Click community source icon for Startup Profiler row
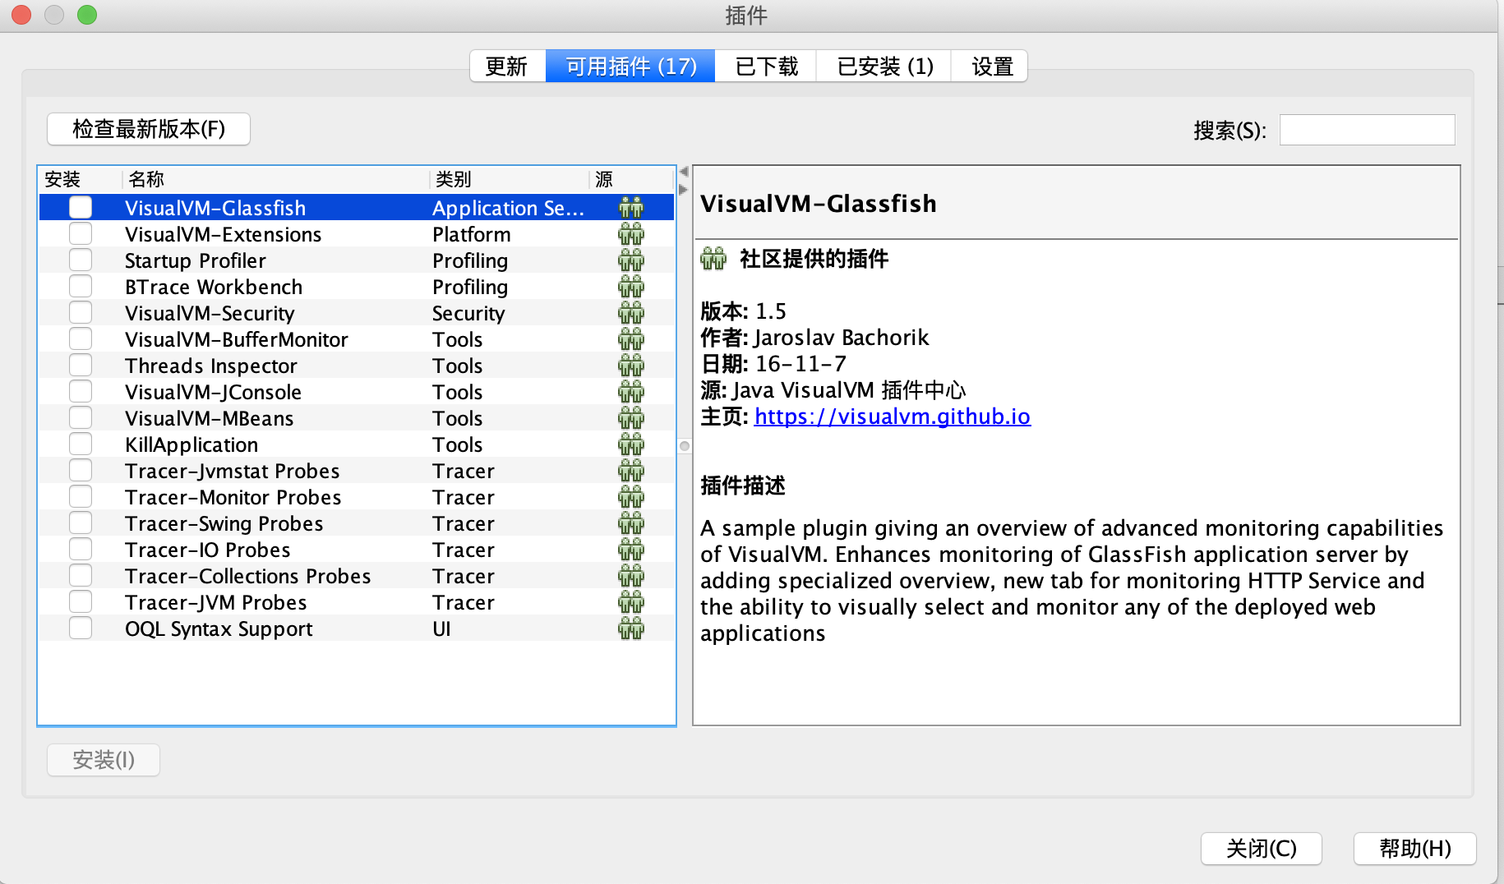Image resolution: width=1504 pixels, height=884 pixels. (631, 260)
